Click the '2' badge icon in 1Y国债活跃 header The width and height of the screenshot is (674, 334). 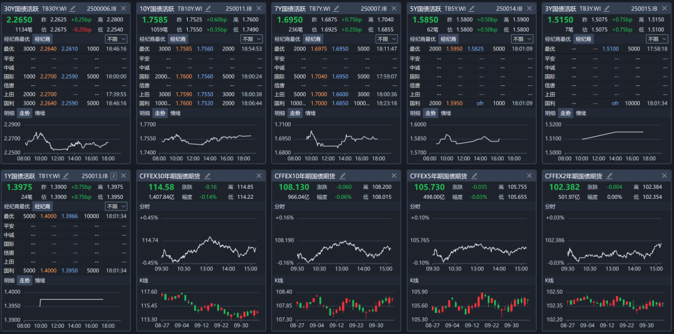[x=114, y=176]
